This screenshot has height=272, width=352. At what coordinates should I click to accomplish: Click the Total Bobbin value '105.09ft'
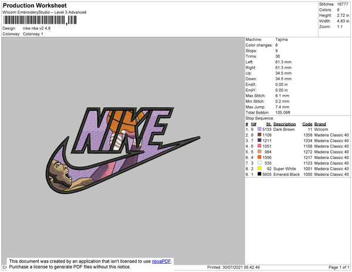coord(283,113)
